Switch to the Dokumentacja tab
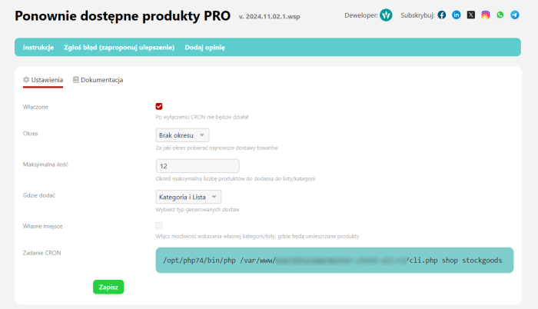The image size is (538, 309). click(x=98, y=80)
